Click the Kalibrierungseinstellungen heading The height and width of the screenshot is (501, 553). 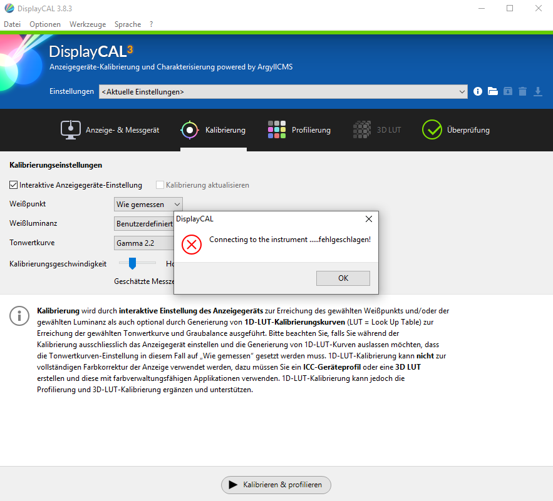tap(56, 165)
